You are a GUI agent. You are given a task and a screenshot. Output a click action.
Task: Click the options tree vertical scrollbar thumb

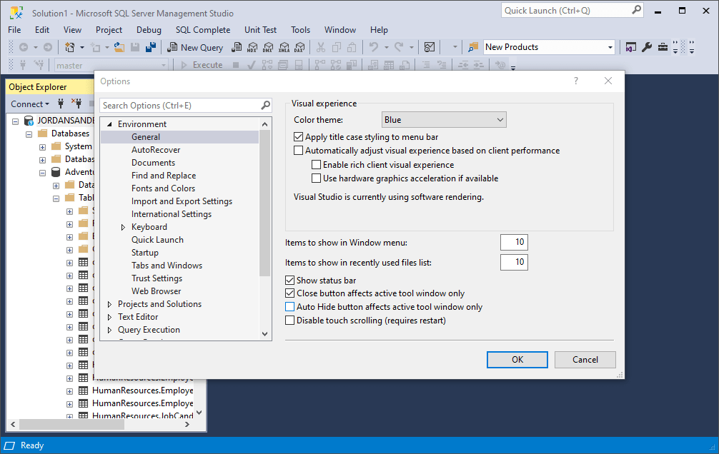tap(264, 203)
